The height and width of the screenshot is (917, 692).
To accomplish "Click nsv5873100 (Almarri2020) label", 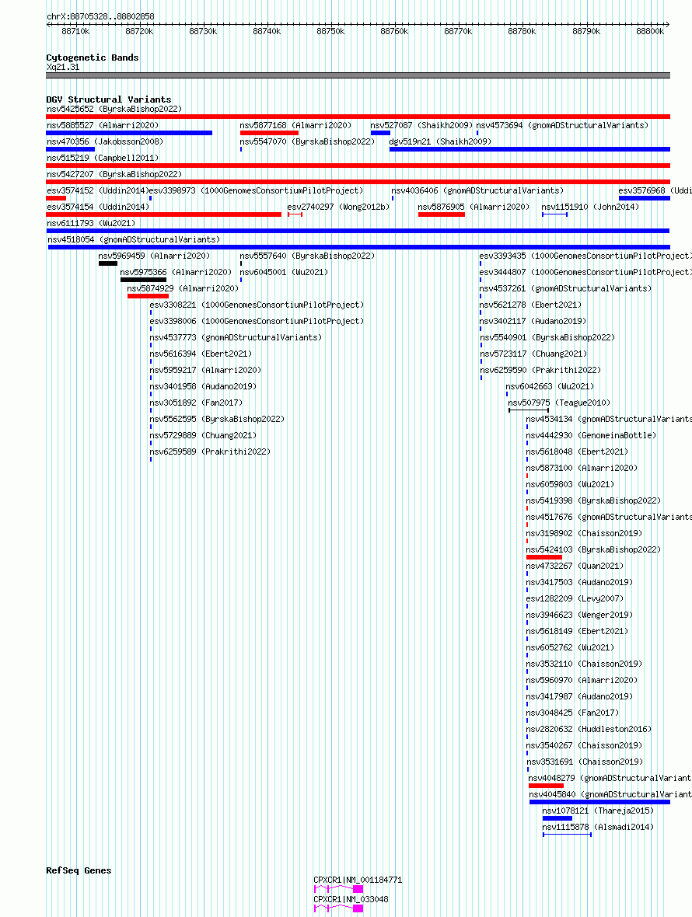I will pyautogui.click(x=582, y=469).
